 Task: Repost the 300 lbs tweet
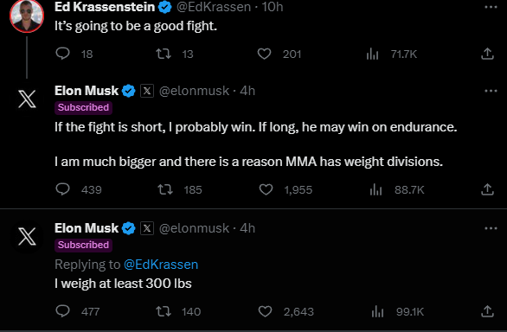(164, 311)
